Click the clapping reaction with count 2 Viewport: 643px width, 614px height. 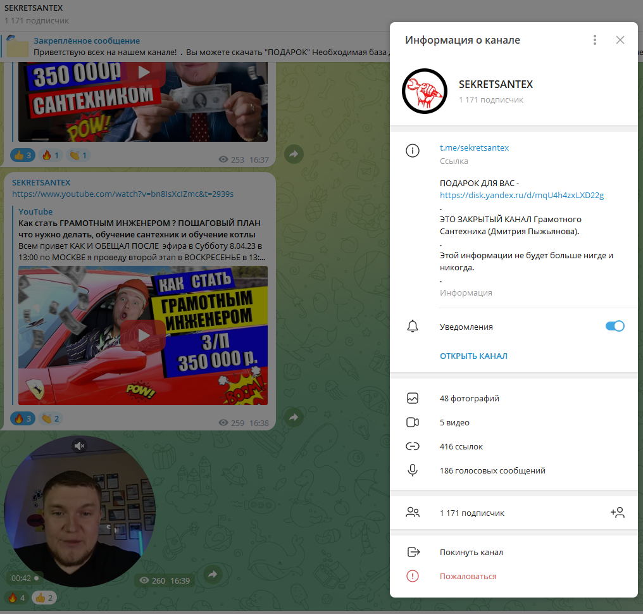51,419
